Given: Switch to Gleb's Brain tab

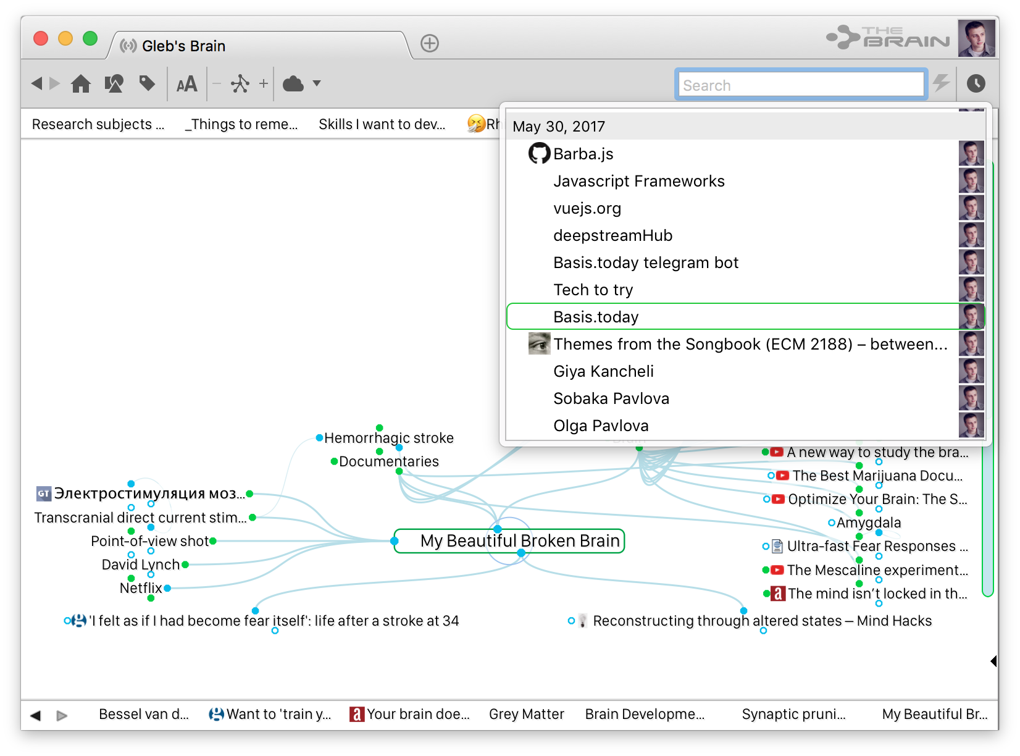Looking at the screenshot, I should click(183, 46).
